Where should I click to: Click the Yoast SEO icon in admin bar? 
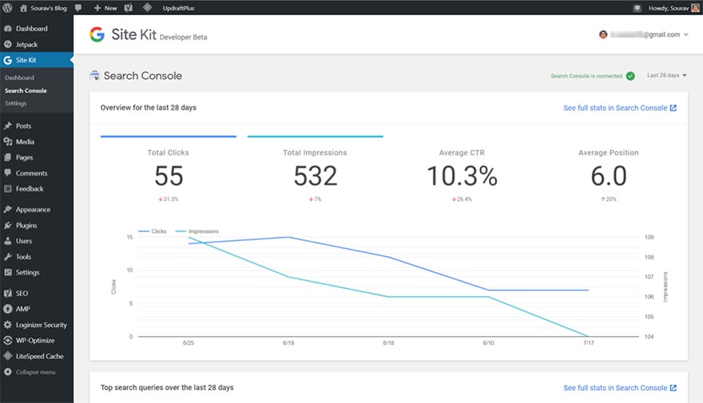coord(129,8)
